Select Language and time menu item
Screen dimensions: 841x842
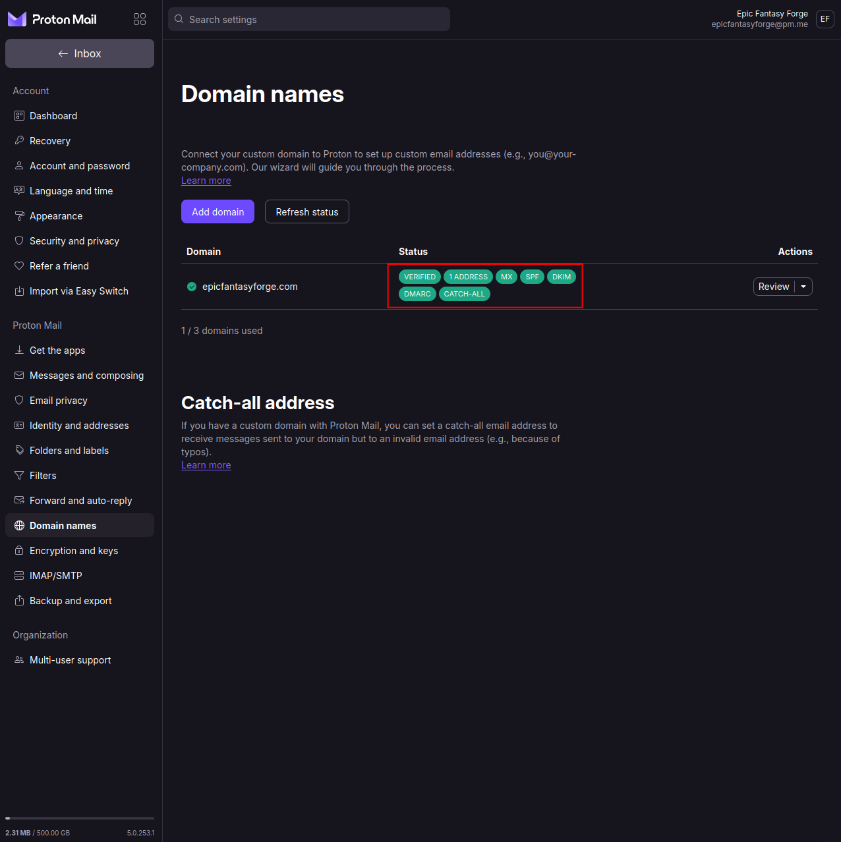80,191
